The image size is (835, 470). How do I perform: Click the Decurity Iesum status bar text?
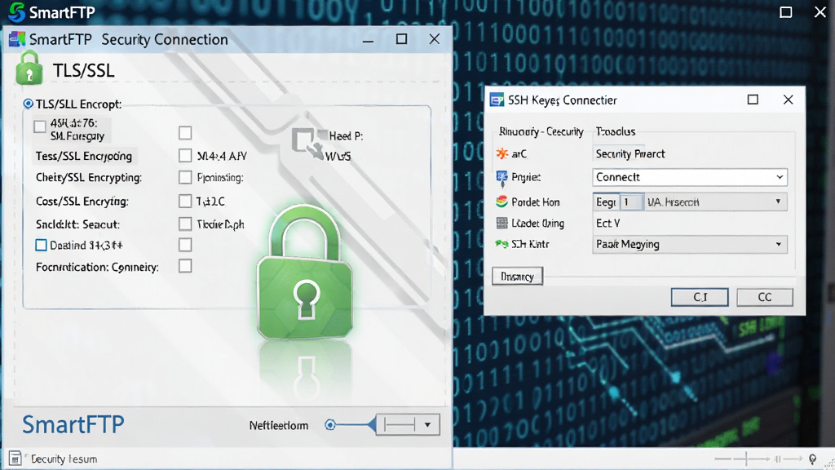pyautogui.click(x=64, y=459)
